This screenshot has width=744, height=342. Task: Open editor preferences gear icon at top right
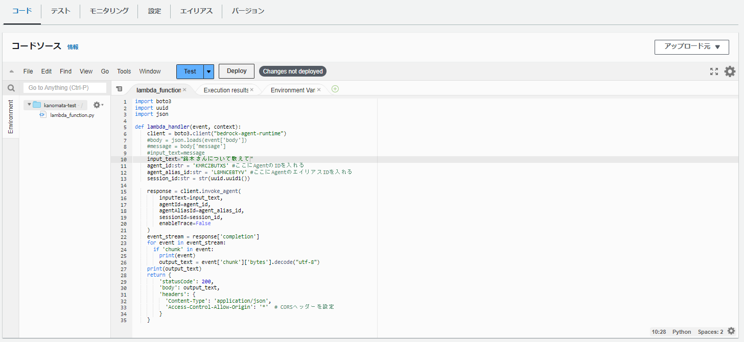tap(730, 71)
